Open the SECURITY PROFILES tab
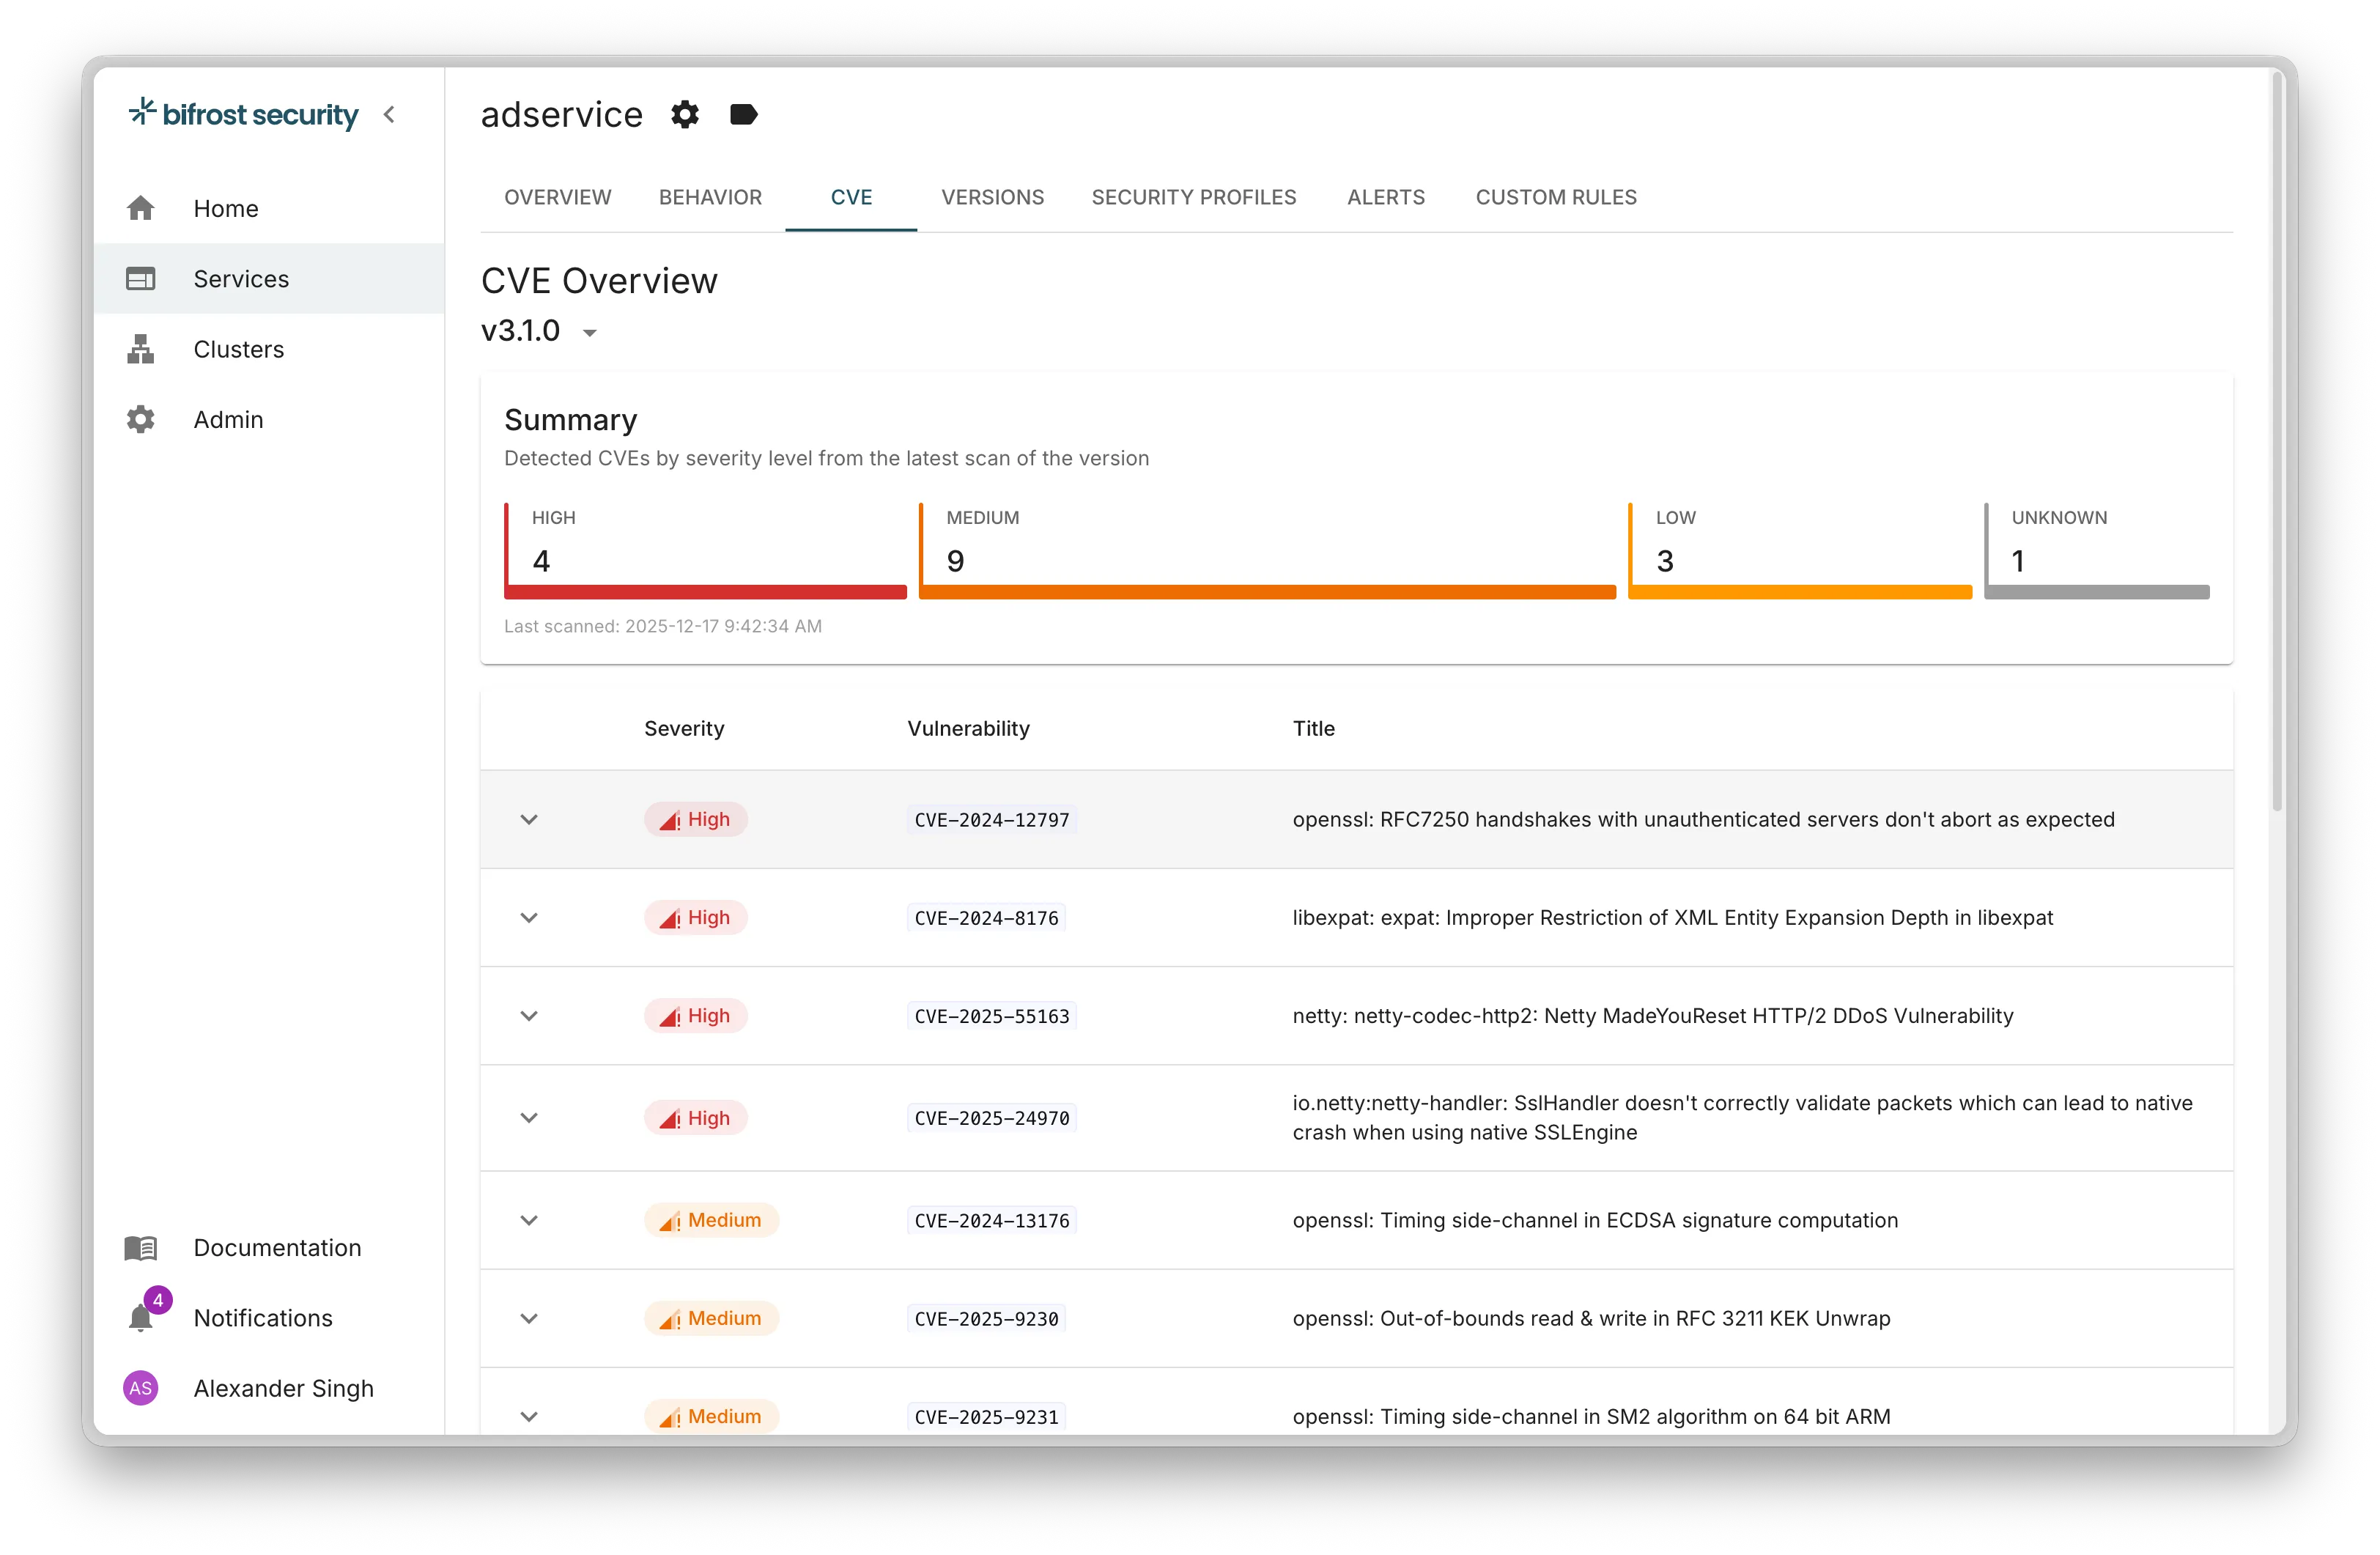 click(1193, 197)
